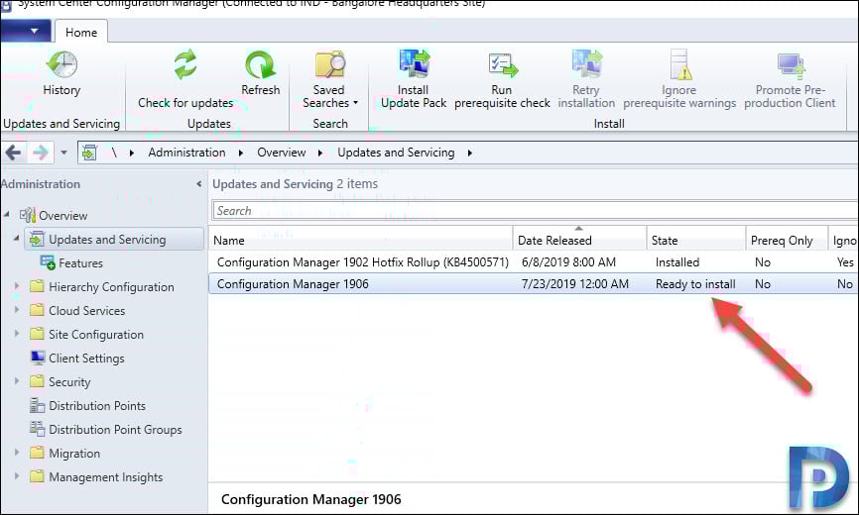This screenshot has height=515, width=859.
Task: Click the Search input field
Action: pos(534,211)
